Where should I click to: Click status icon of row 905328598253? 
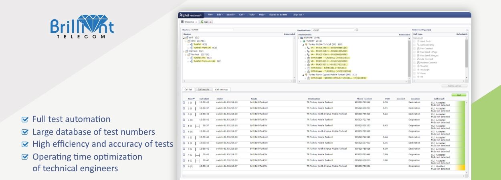coord(184,108)
